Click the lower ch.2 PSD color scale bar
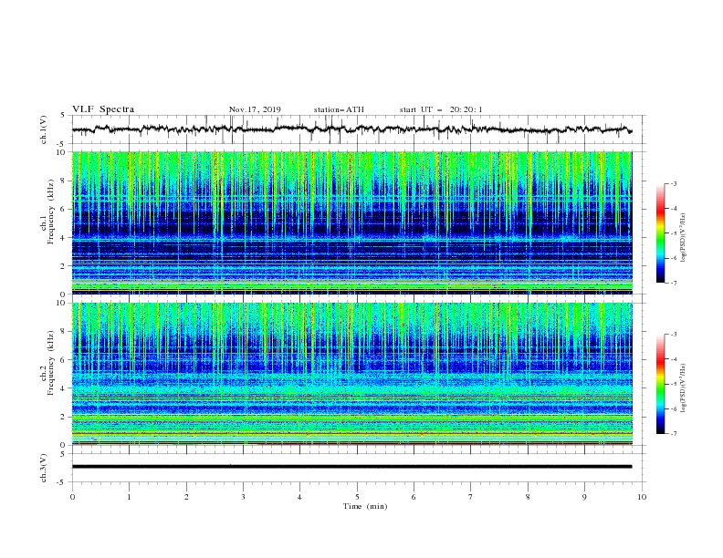Viewport: 723px width, 558px height. [x=660, y=384]
